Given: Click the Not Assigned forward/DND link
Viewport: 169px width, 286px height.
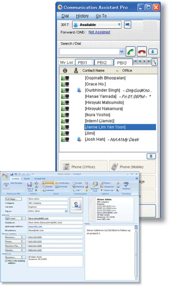Looking at the screenshot, I should tap(99, 32).
